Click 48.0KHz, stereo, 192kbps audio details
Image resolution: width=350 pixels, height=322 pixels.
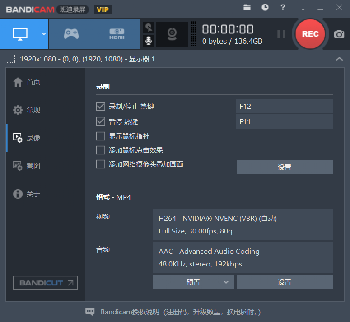coord(200,264)
